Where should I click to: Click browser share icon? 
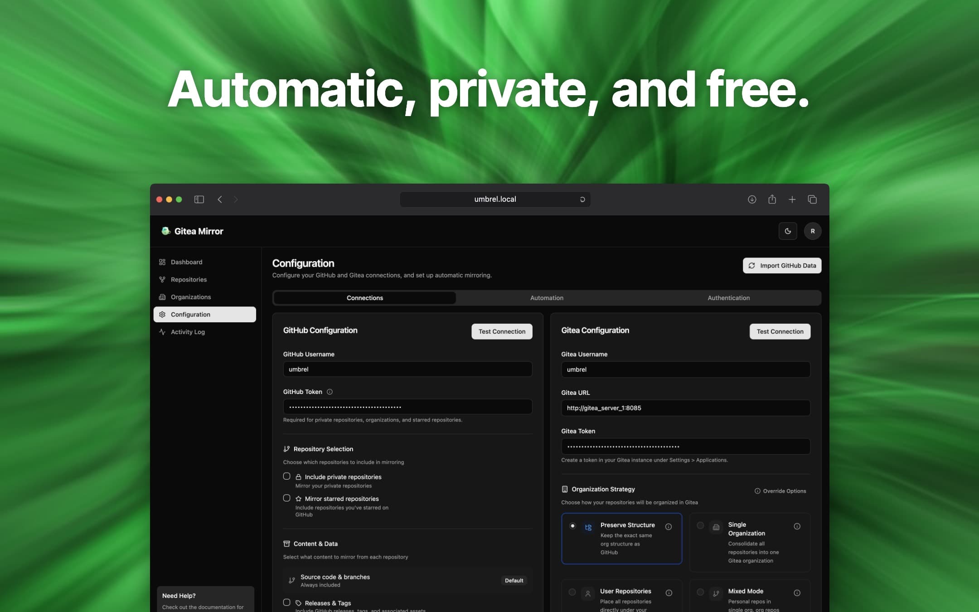pyautogui.click(x=772, y=199)
